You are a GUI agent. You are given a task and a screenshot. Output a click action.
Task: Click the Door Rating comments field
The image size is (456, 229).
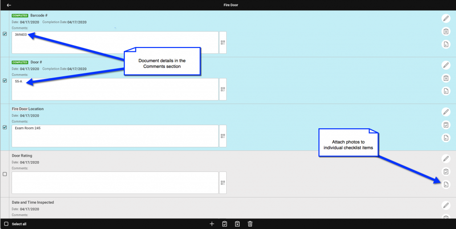pos(115,182)
